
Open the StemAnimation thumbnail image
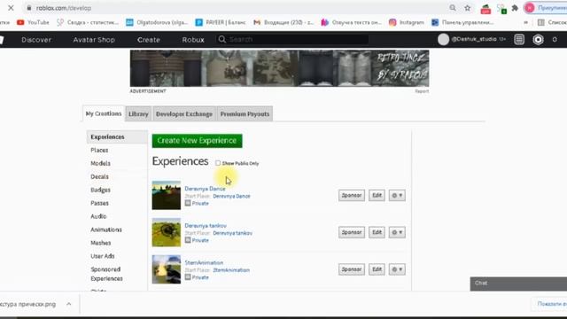click(x=167, y=269)
